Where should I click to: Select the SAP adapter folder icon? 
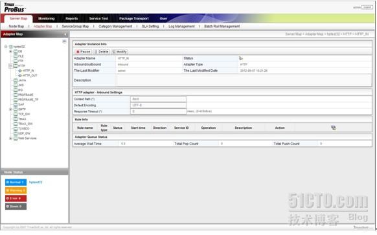coord(16,104)
